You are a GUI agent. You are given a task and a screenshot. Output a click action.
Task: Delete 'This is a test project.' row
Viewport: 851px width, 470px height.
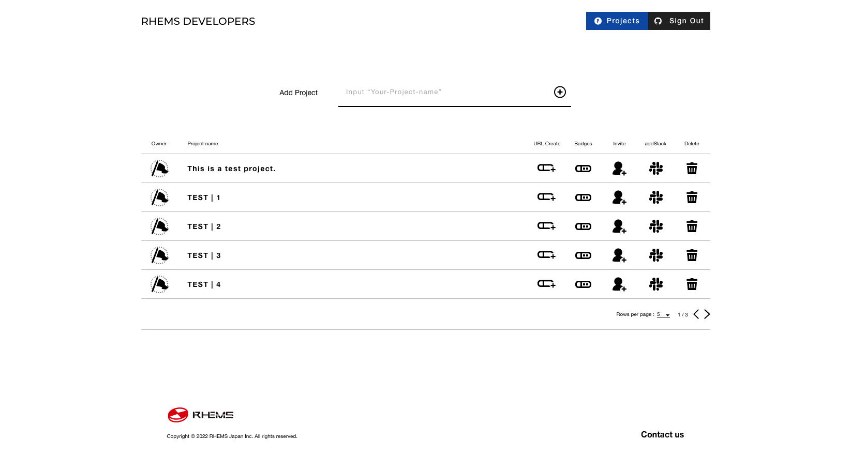point(692,169)
